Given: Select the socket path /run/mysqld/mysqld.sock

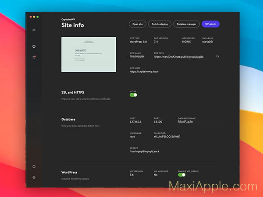Looking at the screenshot, I should pos(144,151).
